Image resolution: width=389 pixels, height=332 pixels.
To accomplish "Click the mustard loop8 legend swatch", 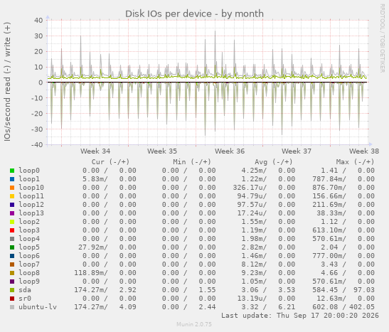I will tap(12, 273).
